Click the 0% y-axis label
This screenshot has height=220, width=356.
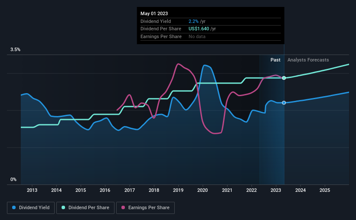point(13,179)
